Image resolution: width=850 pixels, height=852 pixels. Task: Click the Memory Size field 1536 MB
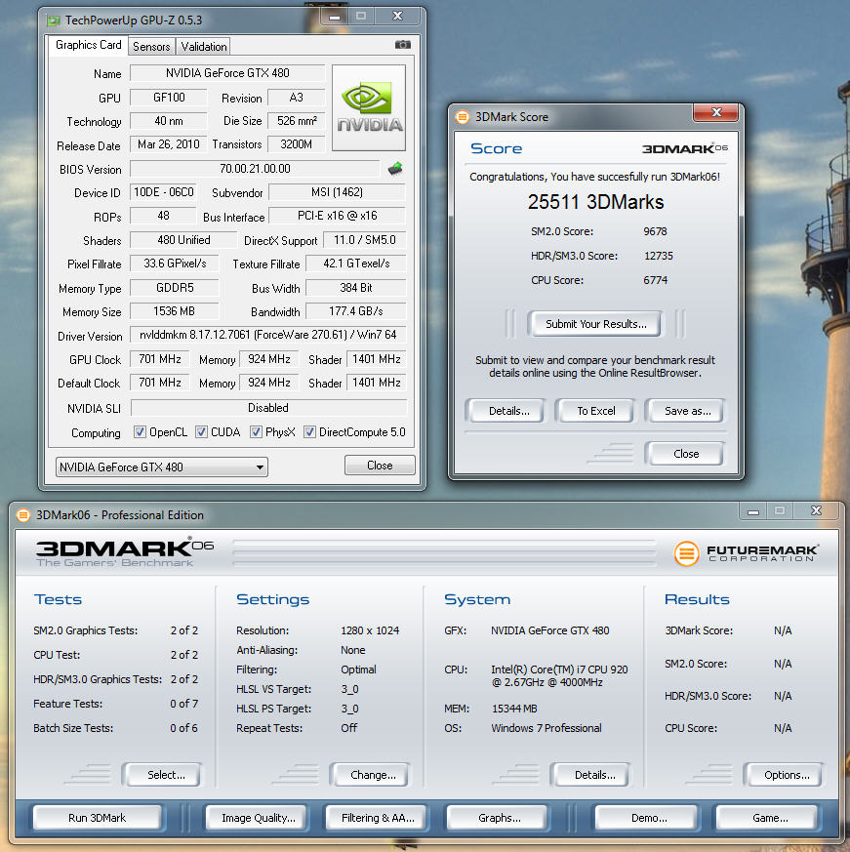click(x=174, y=310)
